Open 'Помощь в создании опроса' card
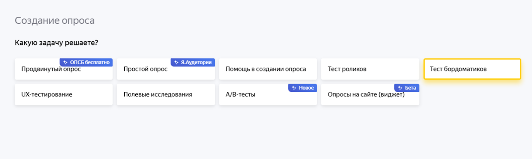The image size is (532, 159). (266, 69)
